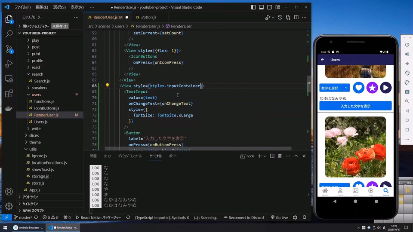Open the Extensions view in activity bar
The height and width of the screenshot is (232, 413).
pos(9,93)
